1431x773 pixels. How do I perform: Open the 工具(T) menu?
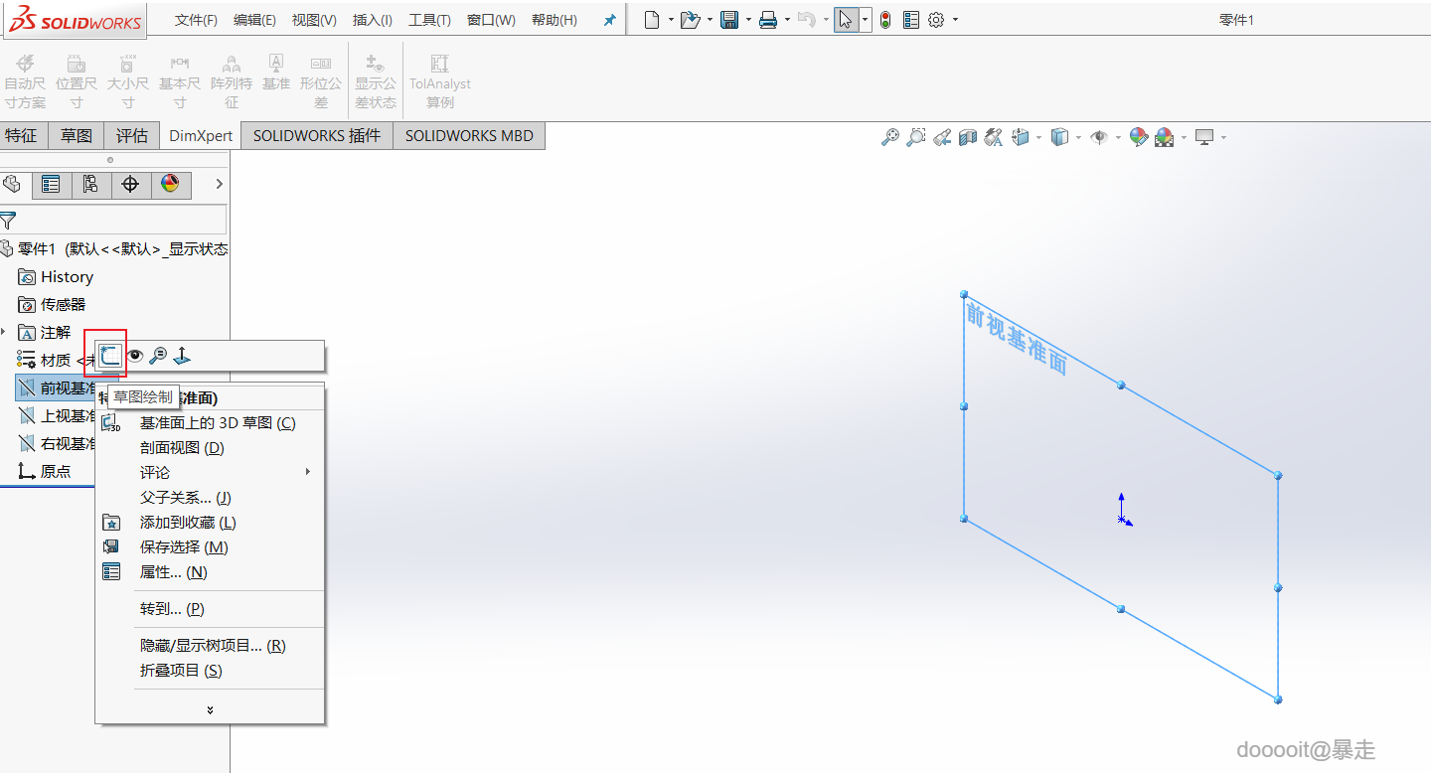tap(429, 20)
